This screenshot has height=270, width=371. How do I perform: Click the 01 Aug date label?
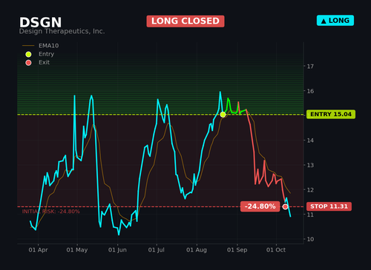tap(197, 250)
